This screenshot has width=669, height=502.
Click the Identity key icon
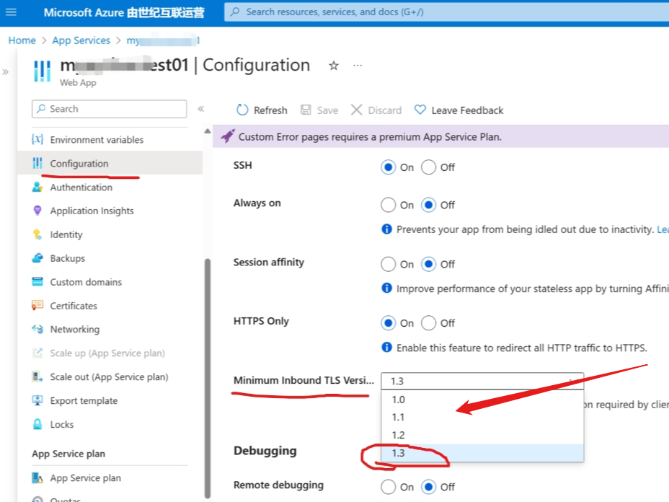(37, 234)
